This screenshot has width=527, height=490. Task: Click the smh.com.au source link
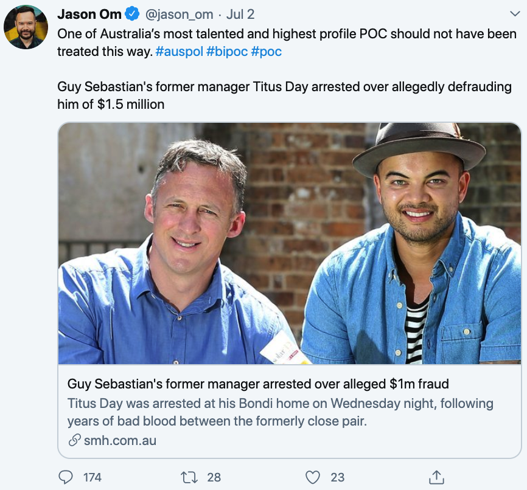coord(119,440)
